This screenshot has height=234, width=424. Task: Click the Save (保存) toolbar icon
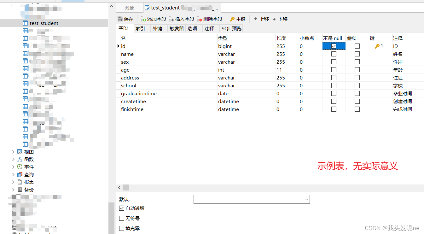(x=120, y=19)
